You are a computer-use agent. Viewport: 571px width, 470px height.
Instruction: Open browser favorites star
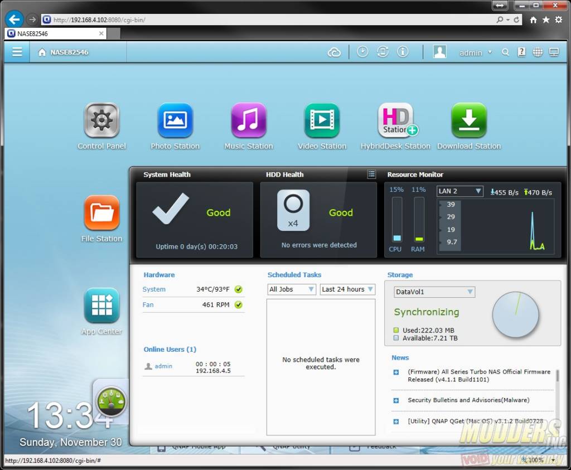tap(546, 20)
